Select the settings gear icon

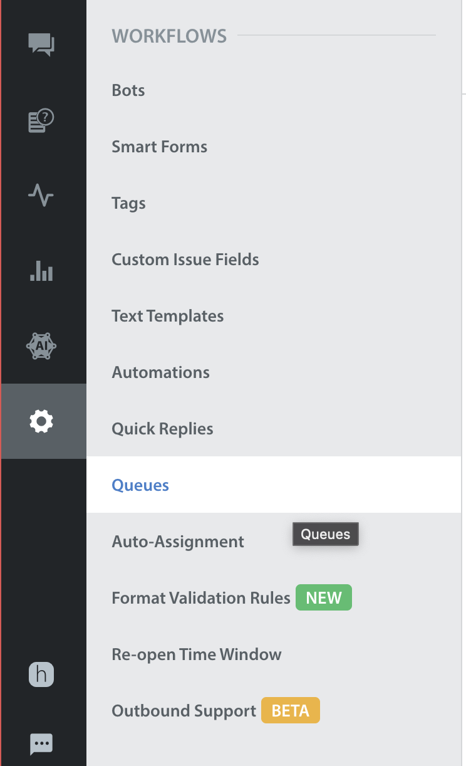(41, 421)
